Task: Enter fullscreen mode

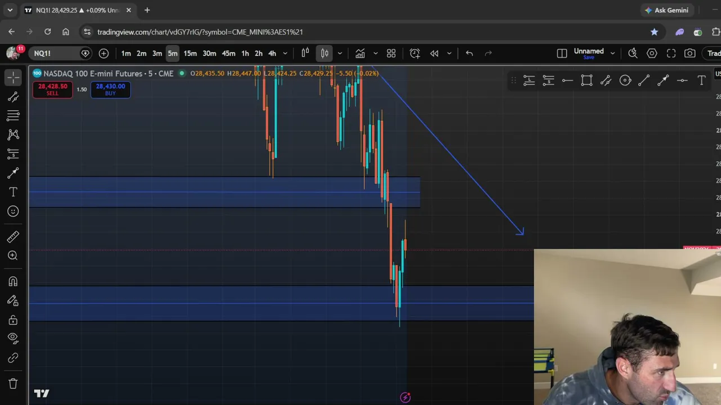Action: click(x=671, y=53)
